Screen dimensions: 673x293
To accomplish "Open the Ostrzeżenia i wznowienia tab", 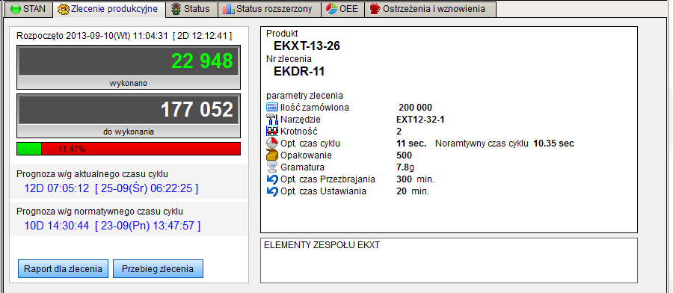I will (x=430, y=9).
